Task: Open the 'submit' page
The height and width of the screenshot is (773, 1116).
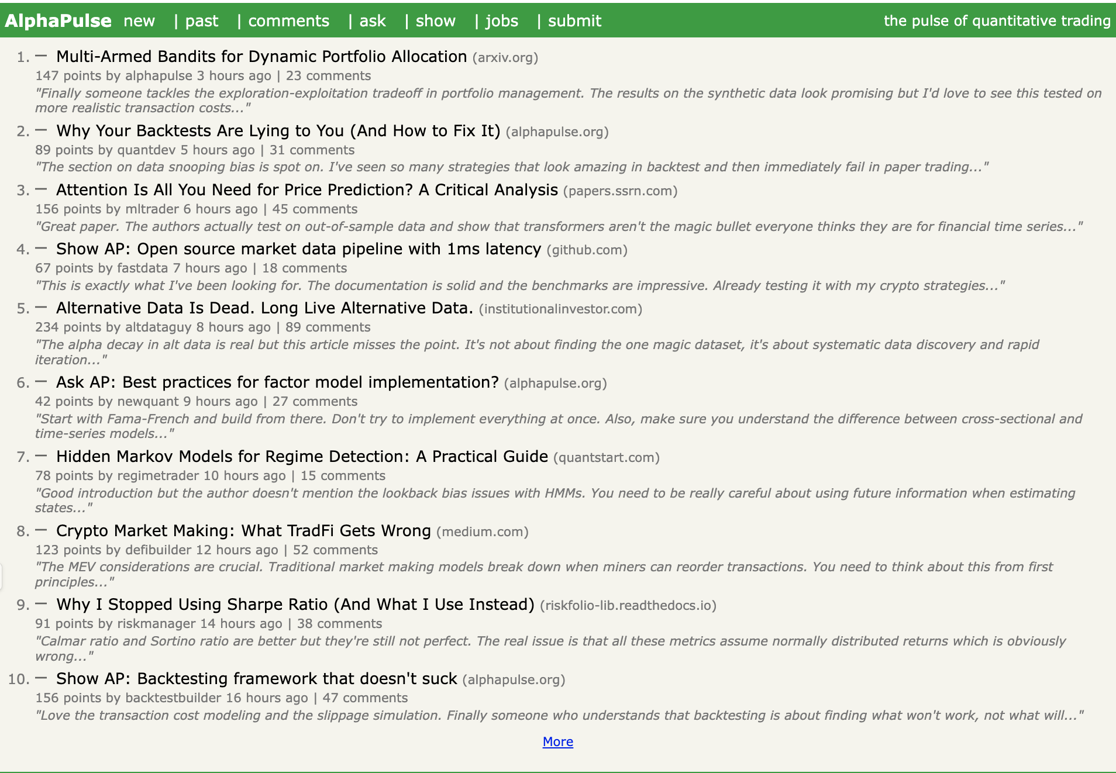Action: click(x=574, y=21)
